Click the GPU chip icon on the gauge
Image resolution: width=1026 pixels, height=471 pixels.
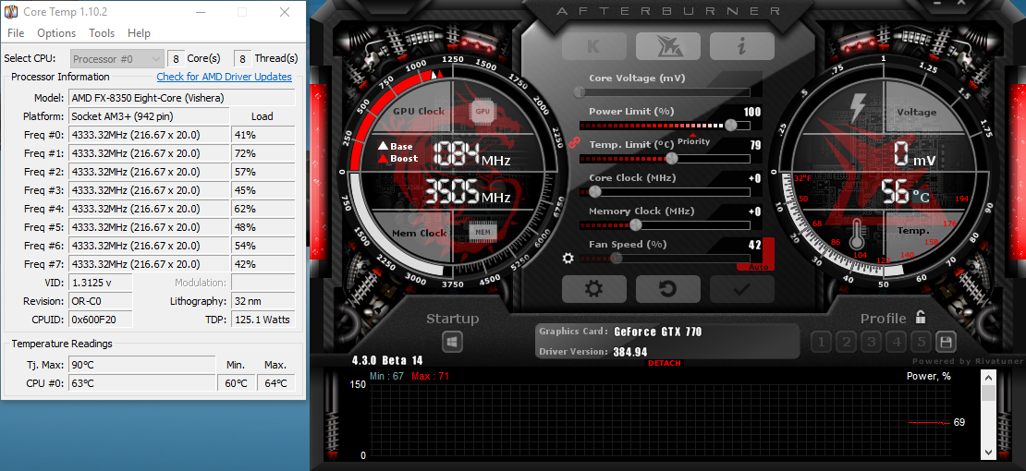coord(482,111)
